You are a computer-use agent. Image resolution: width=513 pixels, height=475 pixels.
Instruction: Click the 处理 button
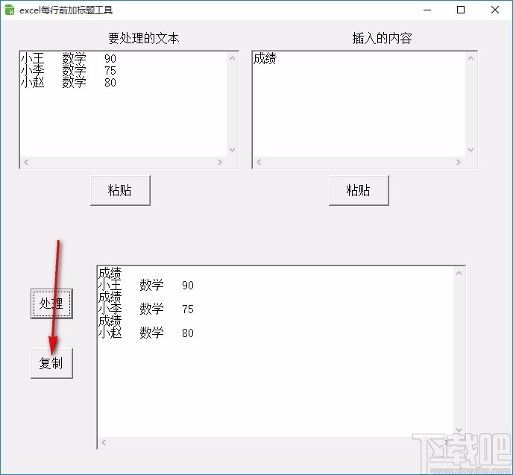(51, 303)
